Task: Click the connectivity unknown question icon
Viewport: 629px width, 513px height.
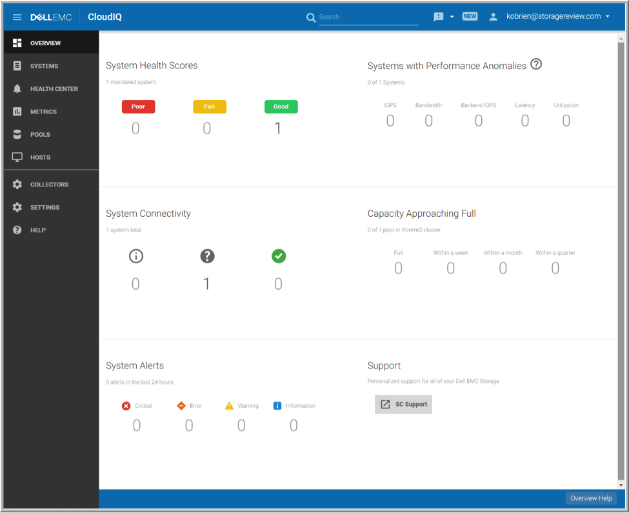Action: click(x=207, y=256)
